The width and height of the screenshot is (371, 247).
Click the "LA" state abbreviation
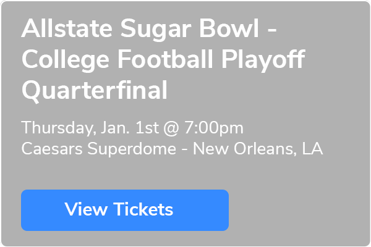312,149
